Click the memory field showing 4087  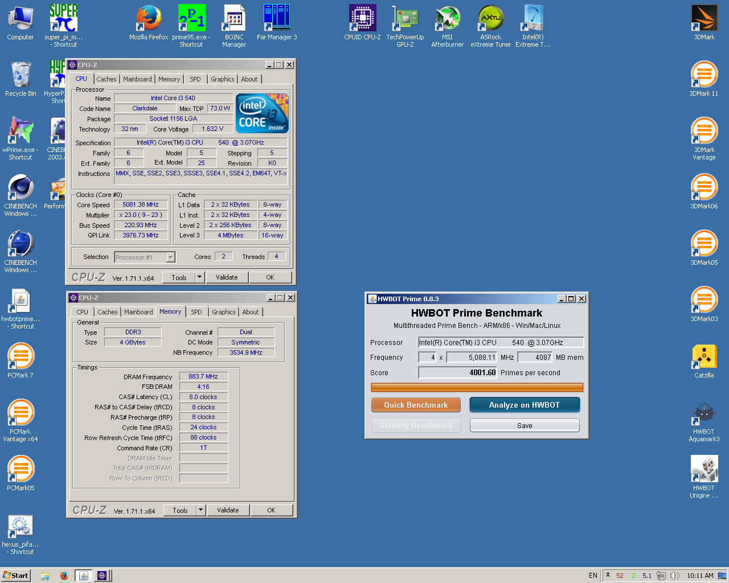535,357
